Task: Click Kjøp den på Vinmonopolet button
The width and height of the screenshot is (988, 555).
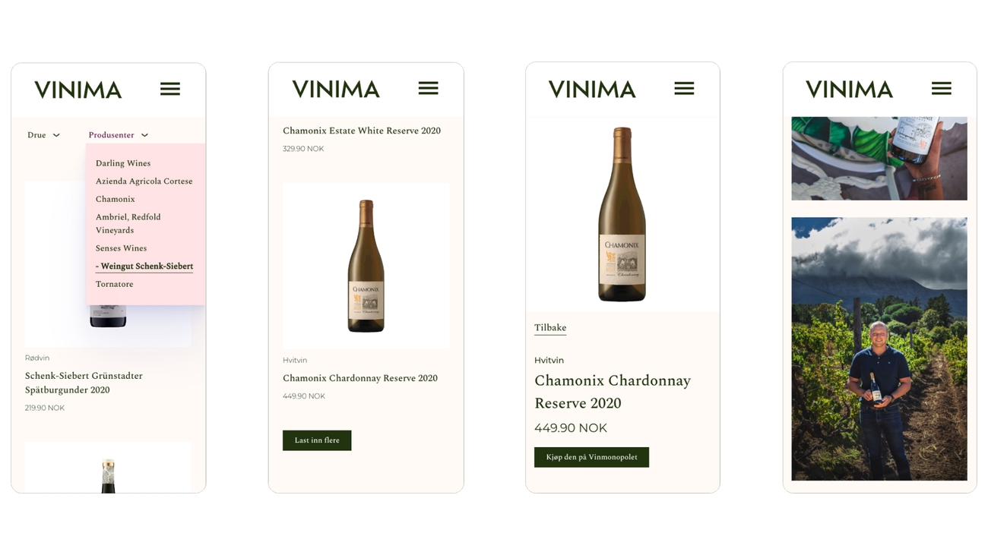Action: coord(591,457)
